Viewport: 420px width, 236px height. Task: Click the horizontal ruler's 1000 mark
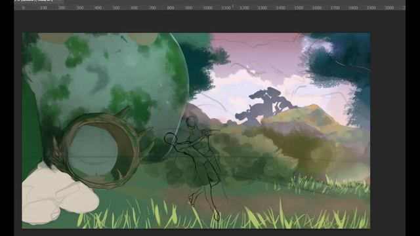pyautogui.click(x=208, y=8)
